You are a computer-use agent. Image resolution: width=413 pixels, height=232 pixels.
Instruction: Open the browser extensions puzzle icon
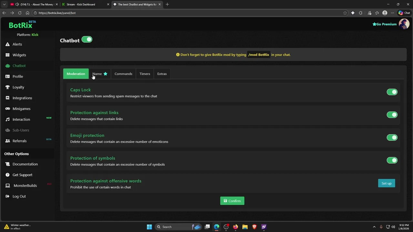pyautogui.click(x=360, y=13)
